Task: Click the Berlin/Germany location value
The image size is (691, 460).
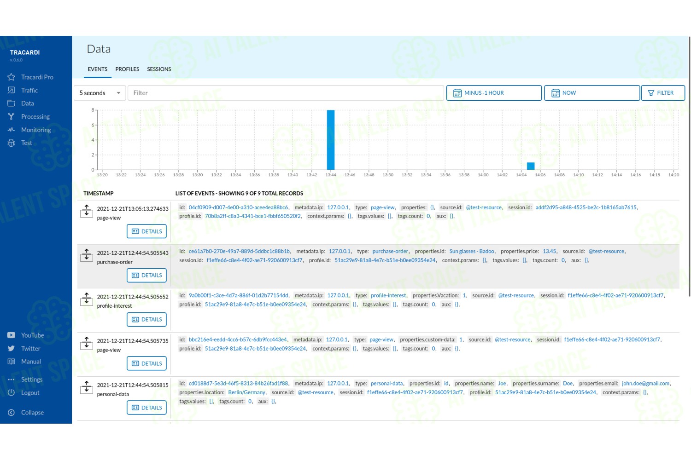Action: click(247, 393)
